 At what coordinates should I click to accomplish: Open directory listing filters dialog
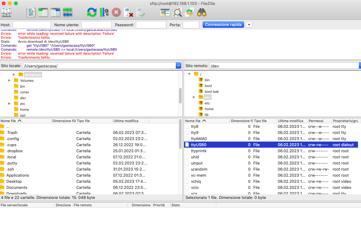click(165, 13)
